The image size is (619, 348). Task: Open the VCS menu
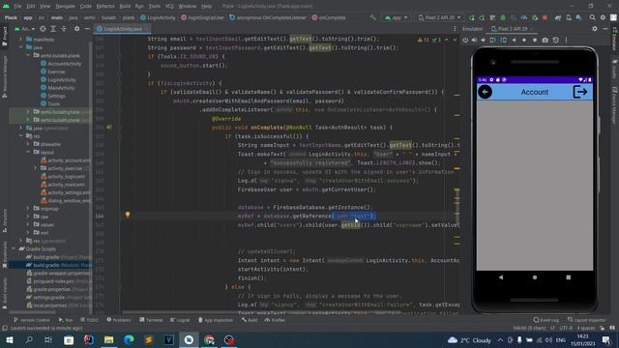coord(169,7)
